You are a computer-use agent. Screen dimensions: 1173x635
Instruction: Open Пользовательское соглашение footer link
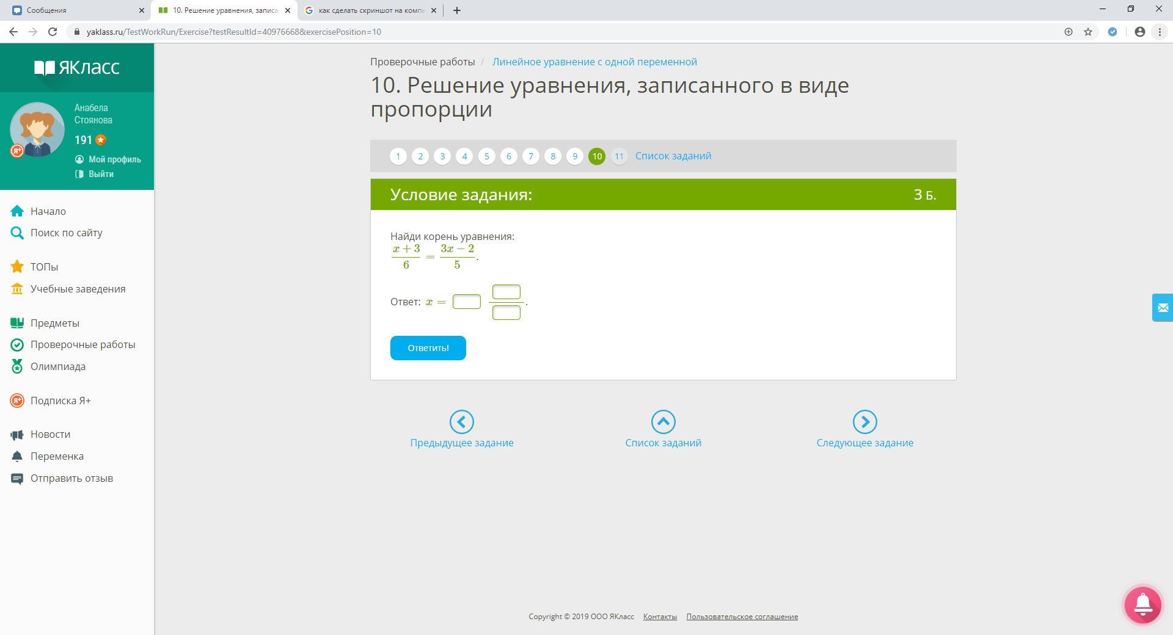[742, 617]
